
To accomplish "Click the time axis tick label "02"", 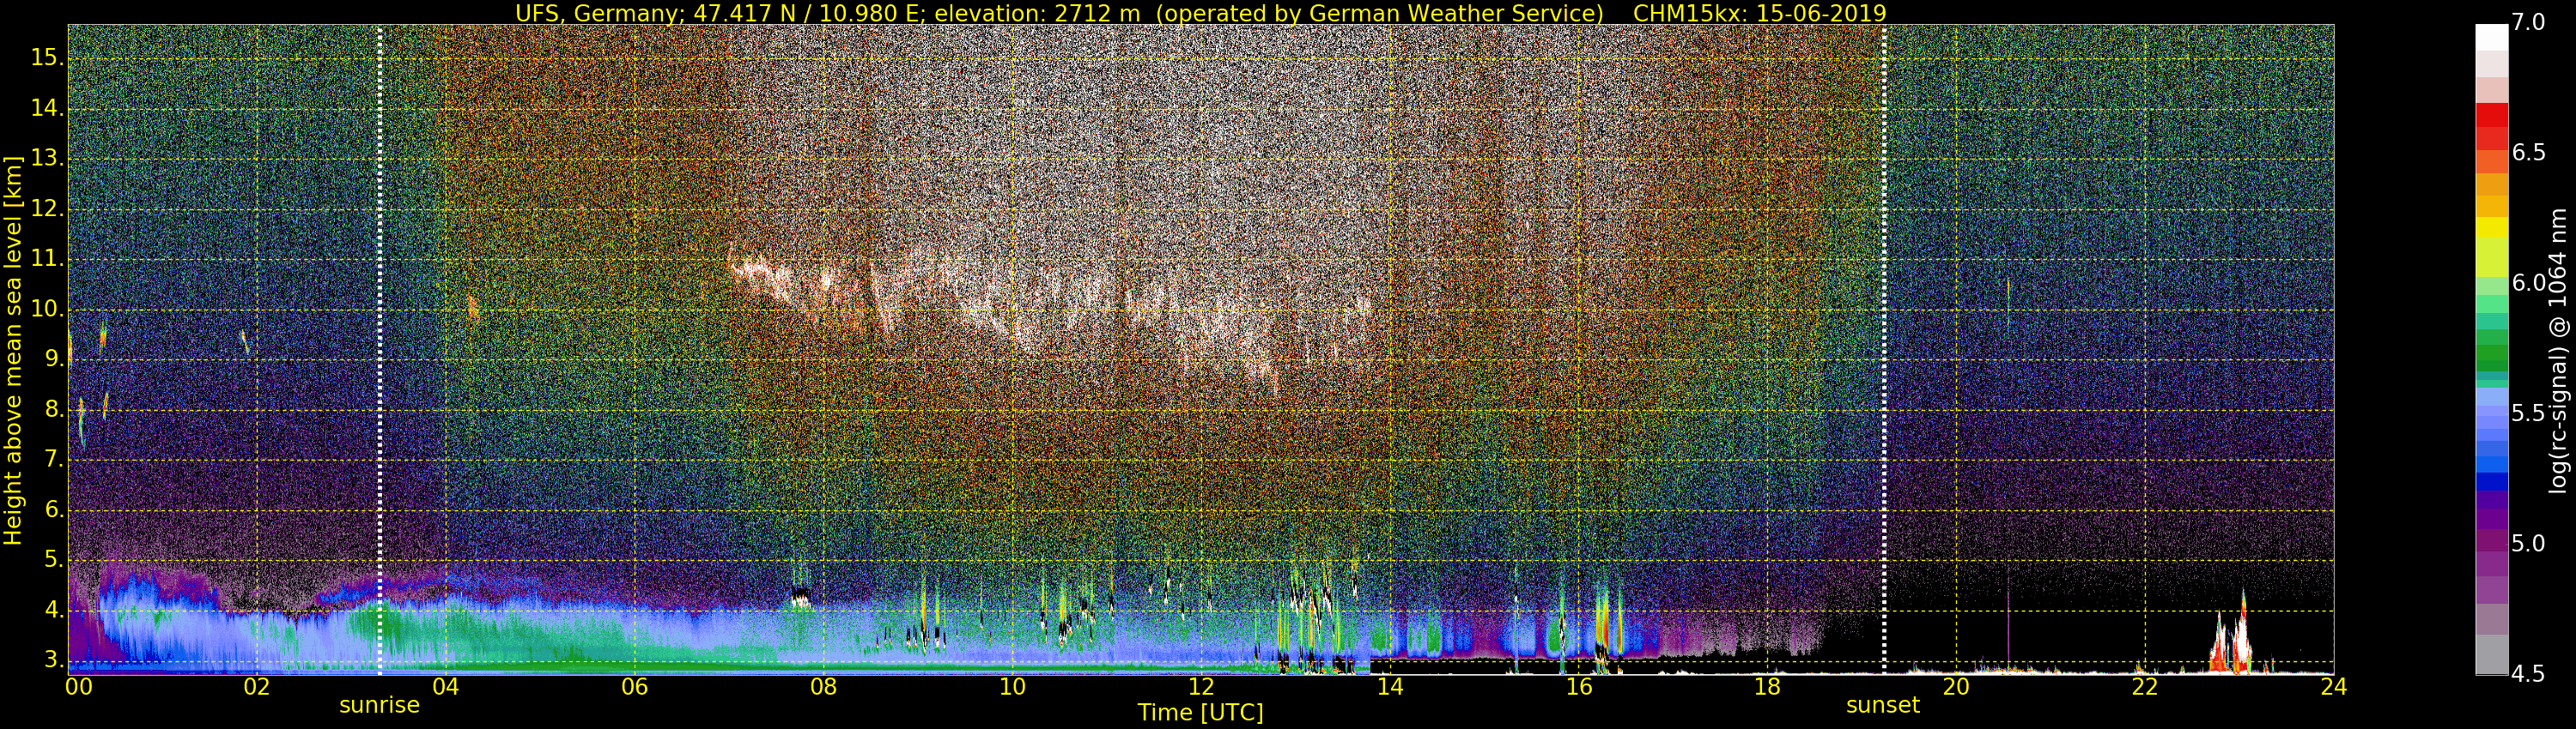I will (257, 686).
